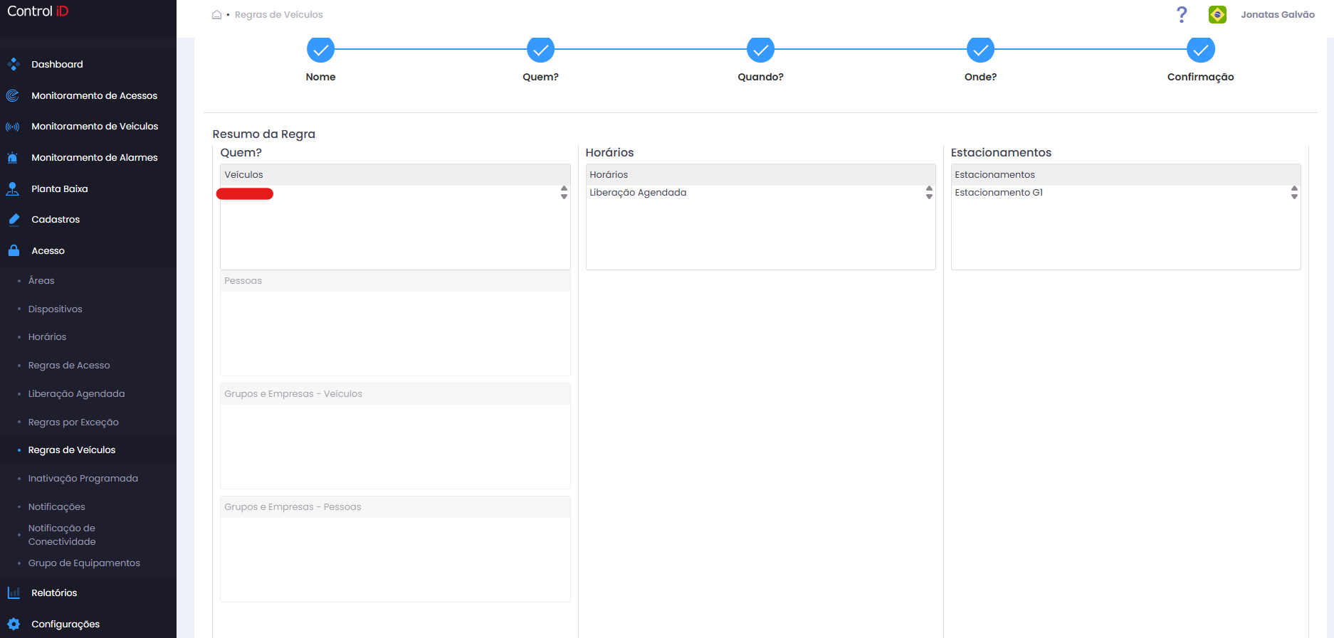Screen dimensions: 1334x638
Task: Open the Dashboard sidebar icon
Action: (x=13, y=64)
